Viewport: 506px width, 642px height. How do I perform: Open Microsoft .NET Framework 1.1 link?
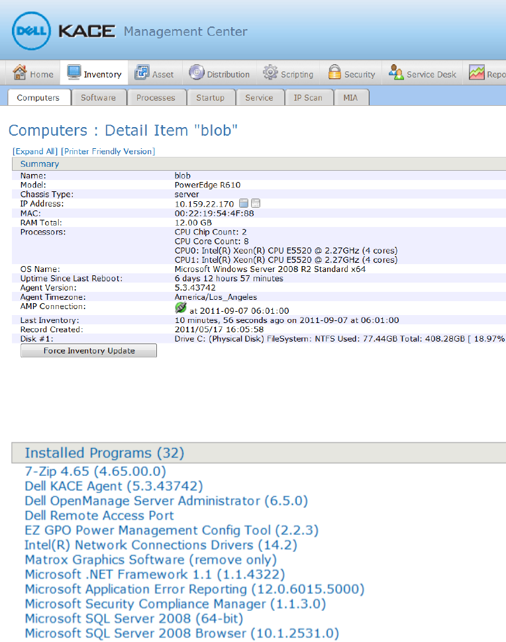tap(155, 574)
